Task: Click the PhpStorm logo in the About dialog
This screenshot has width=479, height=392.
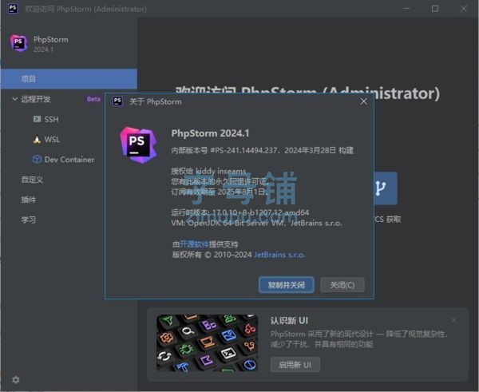Action: tap(138, 145)
